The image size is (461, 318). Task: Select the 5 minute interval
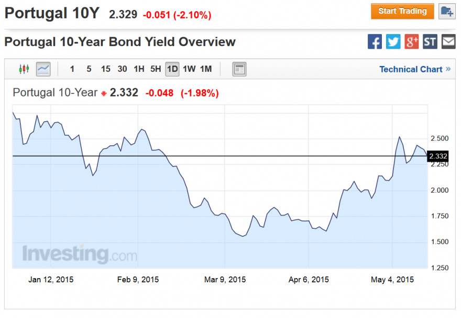(89, 69)
